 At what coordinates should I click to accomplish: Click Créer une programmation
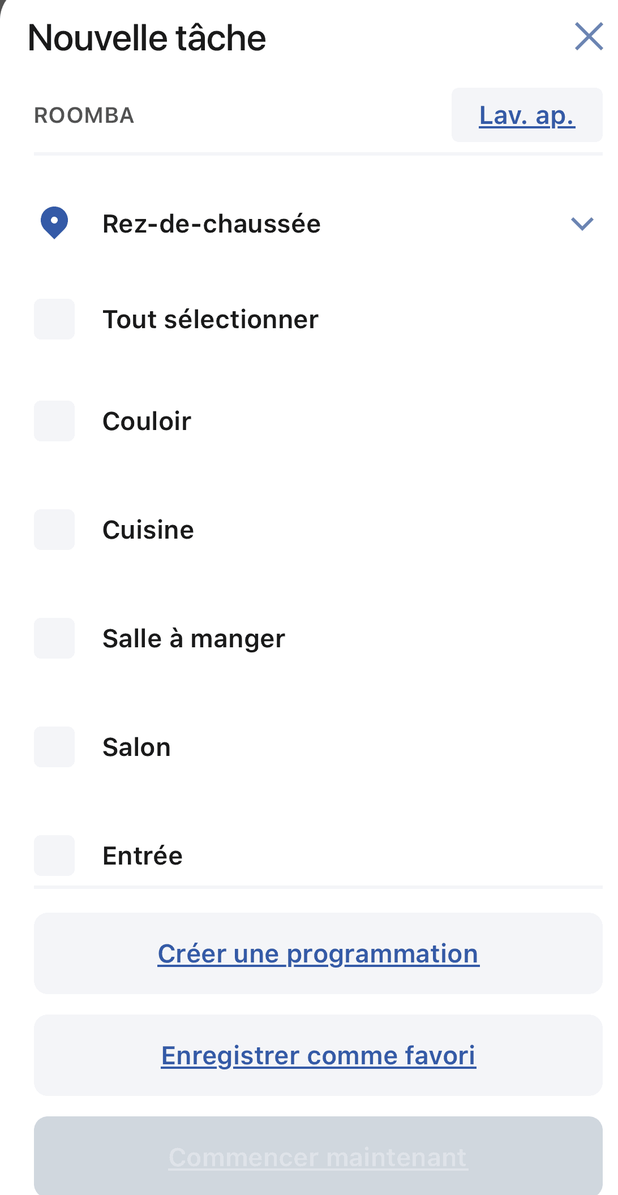tap(318, 953)
